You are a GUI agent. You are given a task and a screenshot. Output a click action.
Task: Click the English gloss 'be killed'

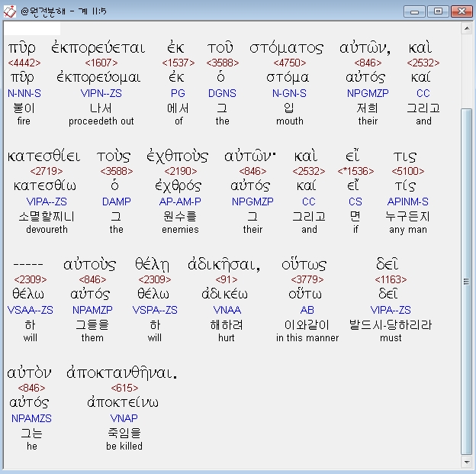124,446
